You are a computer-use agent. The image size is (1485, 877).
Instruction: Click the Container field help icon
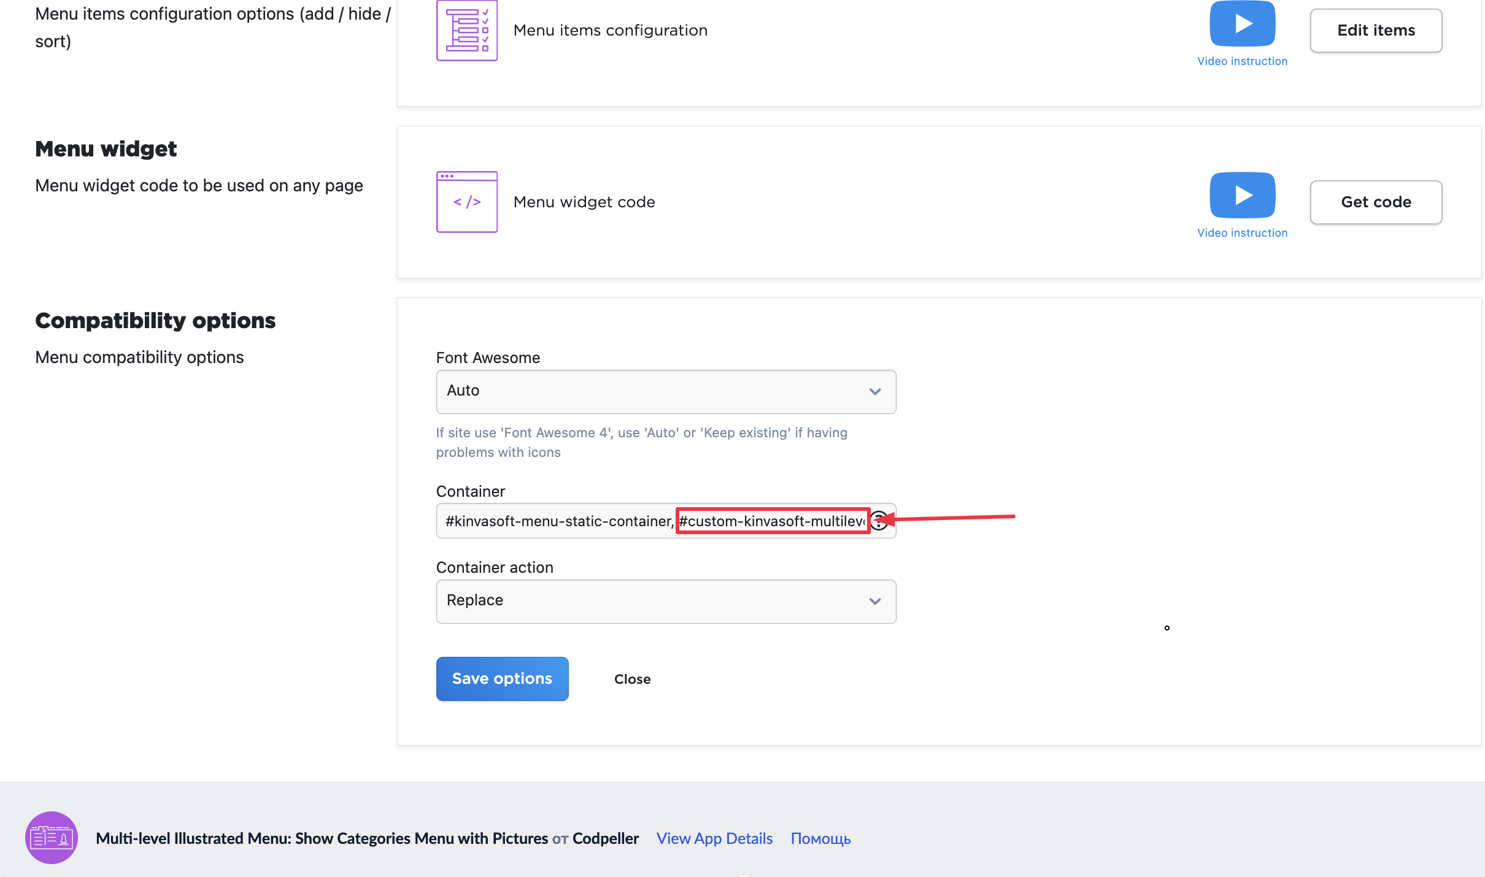click(880, 521)
